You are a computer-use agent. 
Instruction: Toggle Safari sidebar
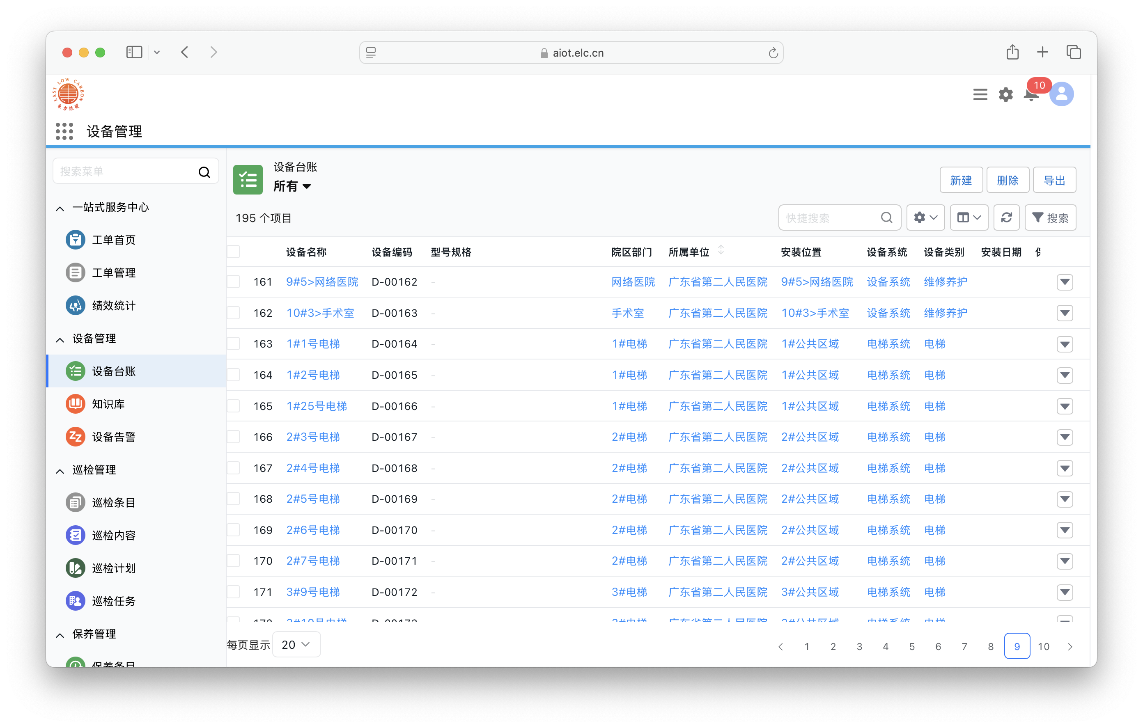134,52
